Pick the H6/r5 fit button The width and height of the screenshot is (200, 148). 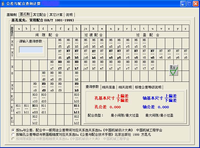tap(128, 43)
